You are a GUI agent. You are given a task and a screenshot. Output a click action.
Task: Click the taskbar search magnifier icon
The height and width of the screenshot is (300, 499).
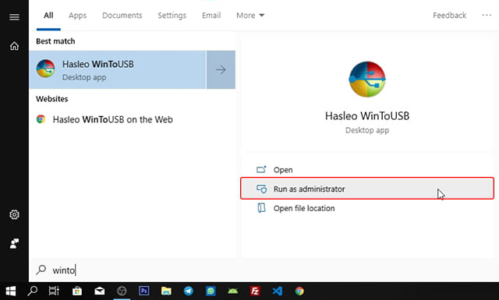tap(32, 291)
